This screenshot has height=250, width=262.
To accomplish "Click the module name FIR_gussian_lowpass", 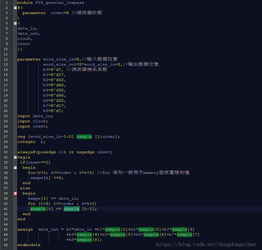I will (x=60, y=3).
